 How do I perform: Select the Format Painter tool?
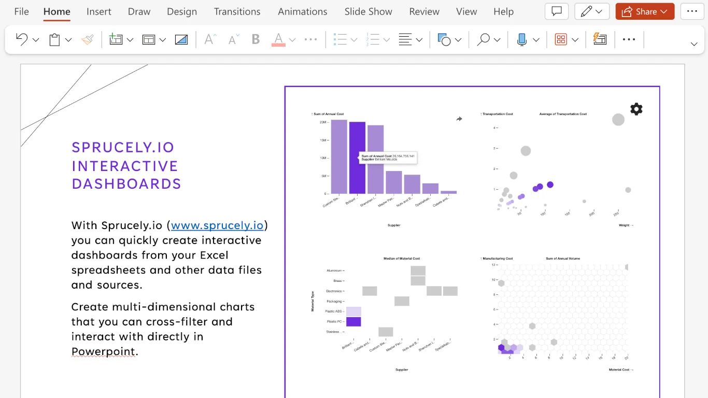[x=88, y=39]
